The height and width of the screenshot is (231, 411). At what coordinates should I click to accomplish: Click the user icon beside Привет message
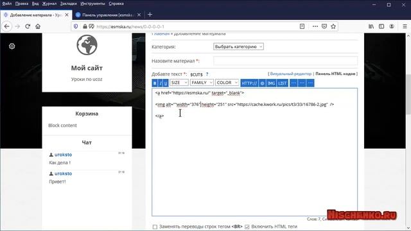[51, 173]
